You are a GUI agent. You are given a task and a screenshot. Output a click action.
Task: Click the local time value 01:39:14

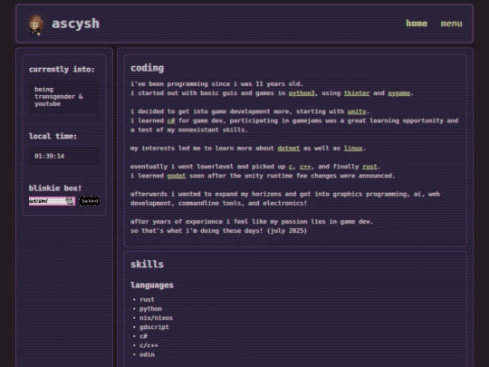pos(49,156)
